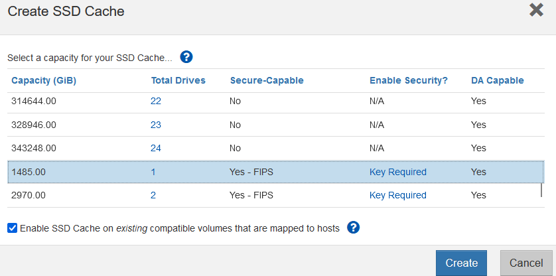Sort by Capacity (GiB) column header

(x=44, y=80)
